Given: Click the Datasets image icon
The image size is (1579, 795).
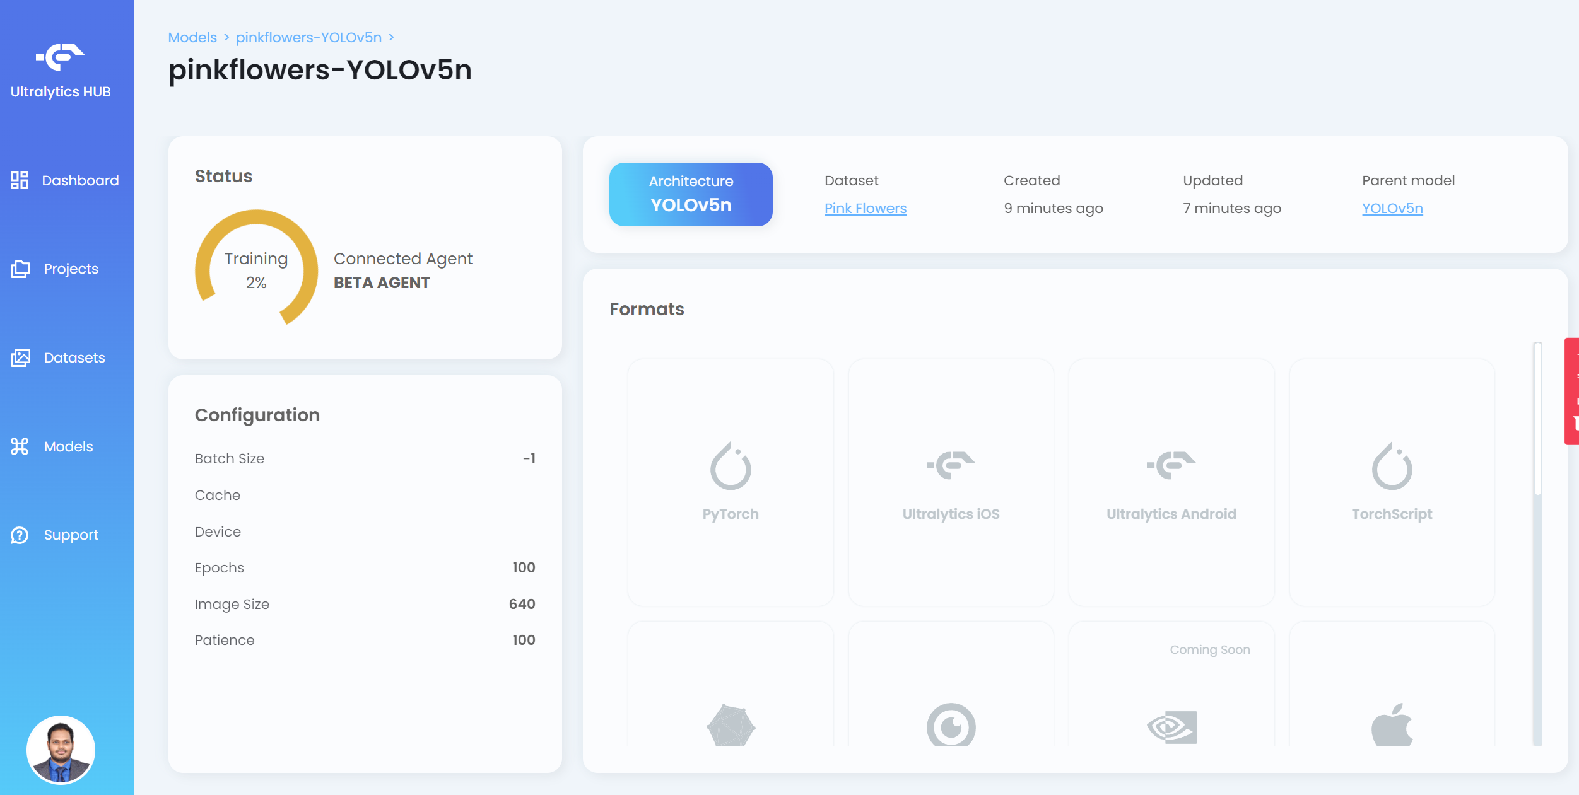Looking at the screenshot, I should [20, 358].
